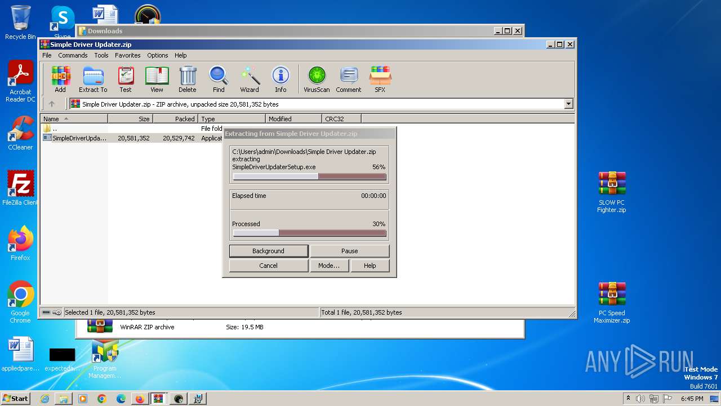
Task: Go up one folder with arrow icon
Action: 52,104
